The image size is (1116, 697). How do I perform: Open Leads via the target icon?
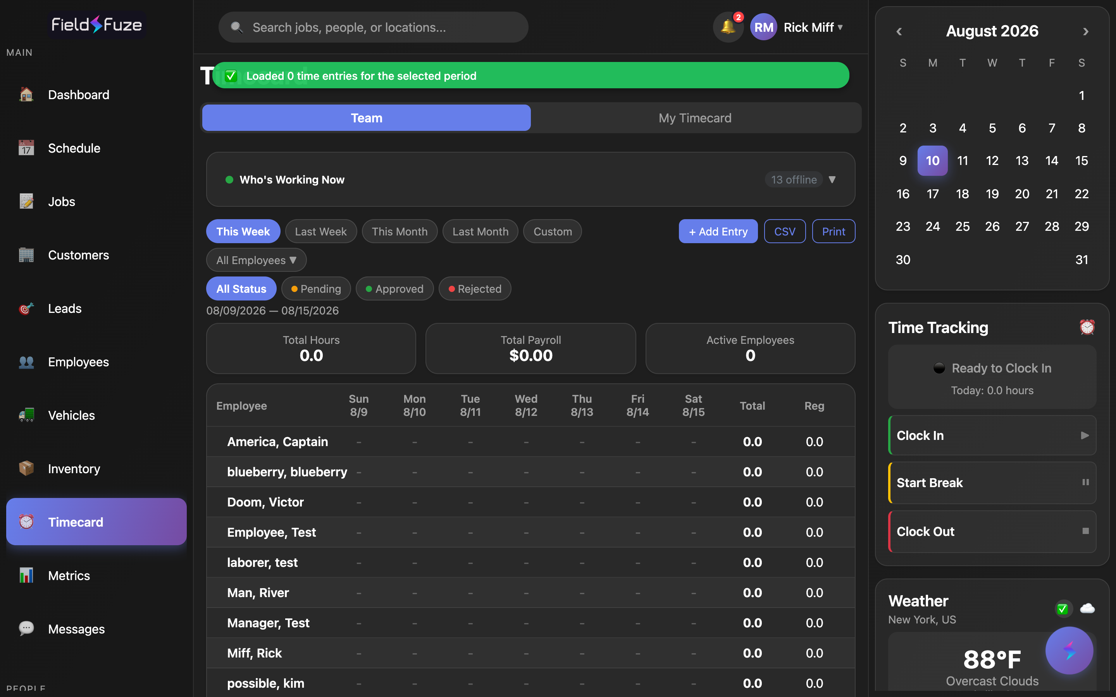[x=26, y=308]
